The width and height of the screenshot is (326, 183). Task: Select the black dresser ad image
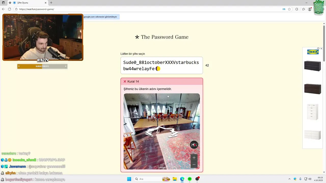click(x=313, y=66)
